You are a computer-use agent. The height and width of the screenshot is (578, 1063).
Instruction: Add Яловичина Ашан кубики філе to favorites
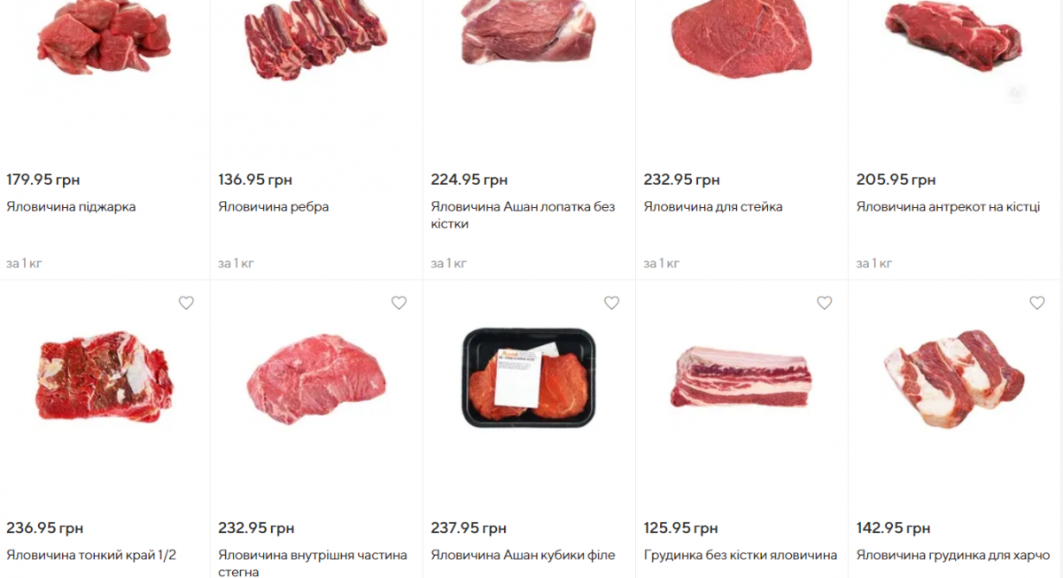[x=611, y=303]
